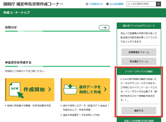Screen dimensions: 166x122
Task: Open the よくある質問 link
Action: point(116,4)
